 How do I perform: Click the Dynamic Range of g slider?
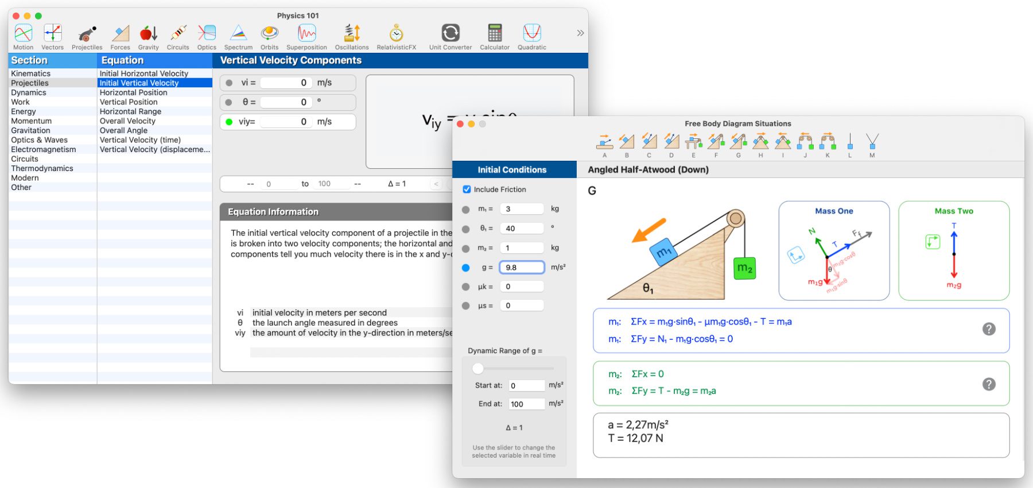478,368
